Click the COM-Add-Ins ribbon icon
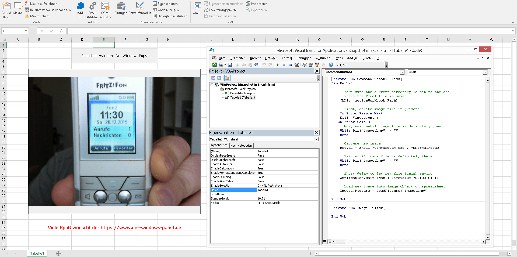The width and height of the screenshot is (517, 257). (x=105, y=9)
